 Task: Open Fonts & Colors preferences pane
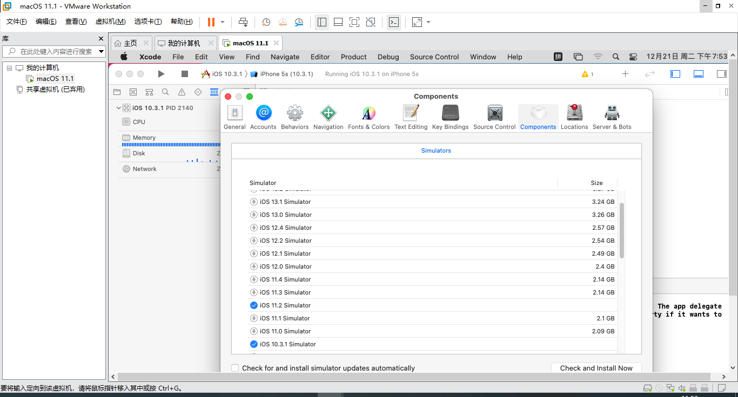click(x=369, y=117)
